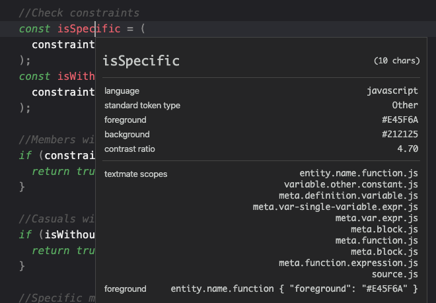This screenshot has height=303, width=436.
Task: Click the const keyword before isSpecific
Action: tap(35, 29)
